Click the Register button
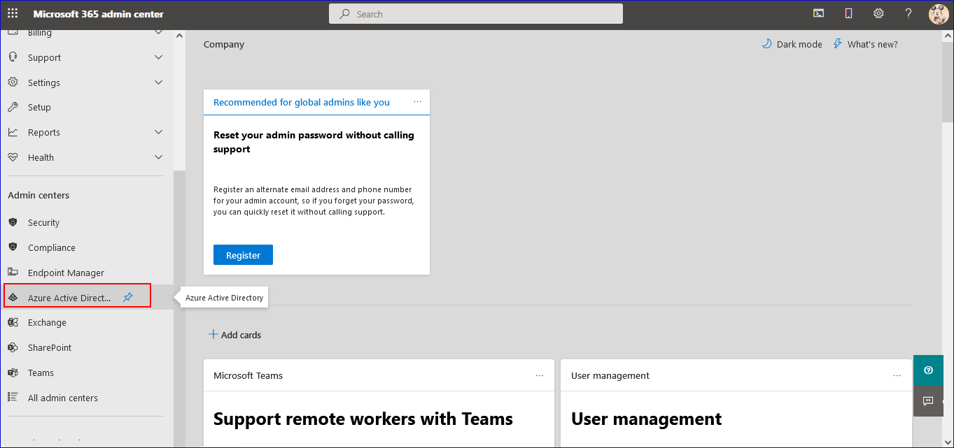 pos(243,255)
